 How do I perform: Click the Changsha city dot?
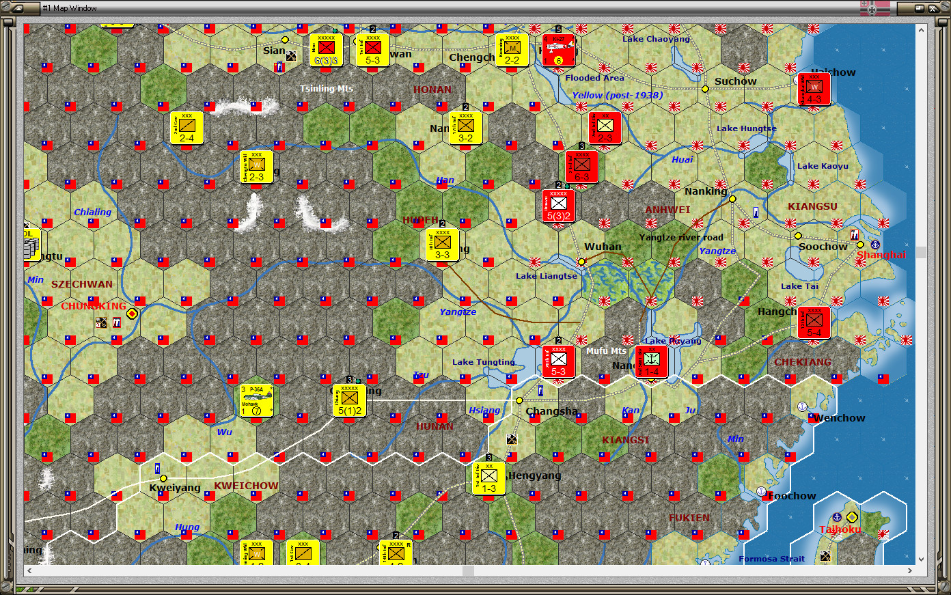coord(519,400)
